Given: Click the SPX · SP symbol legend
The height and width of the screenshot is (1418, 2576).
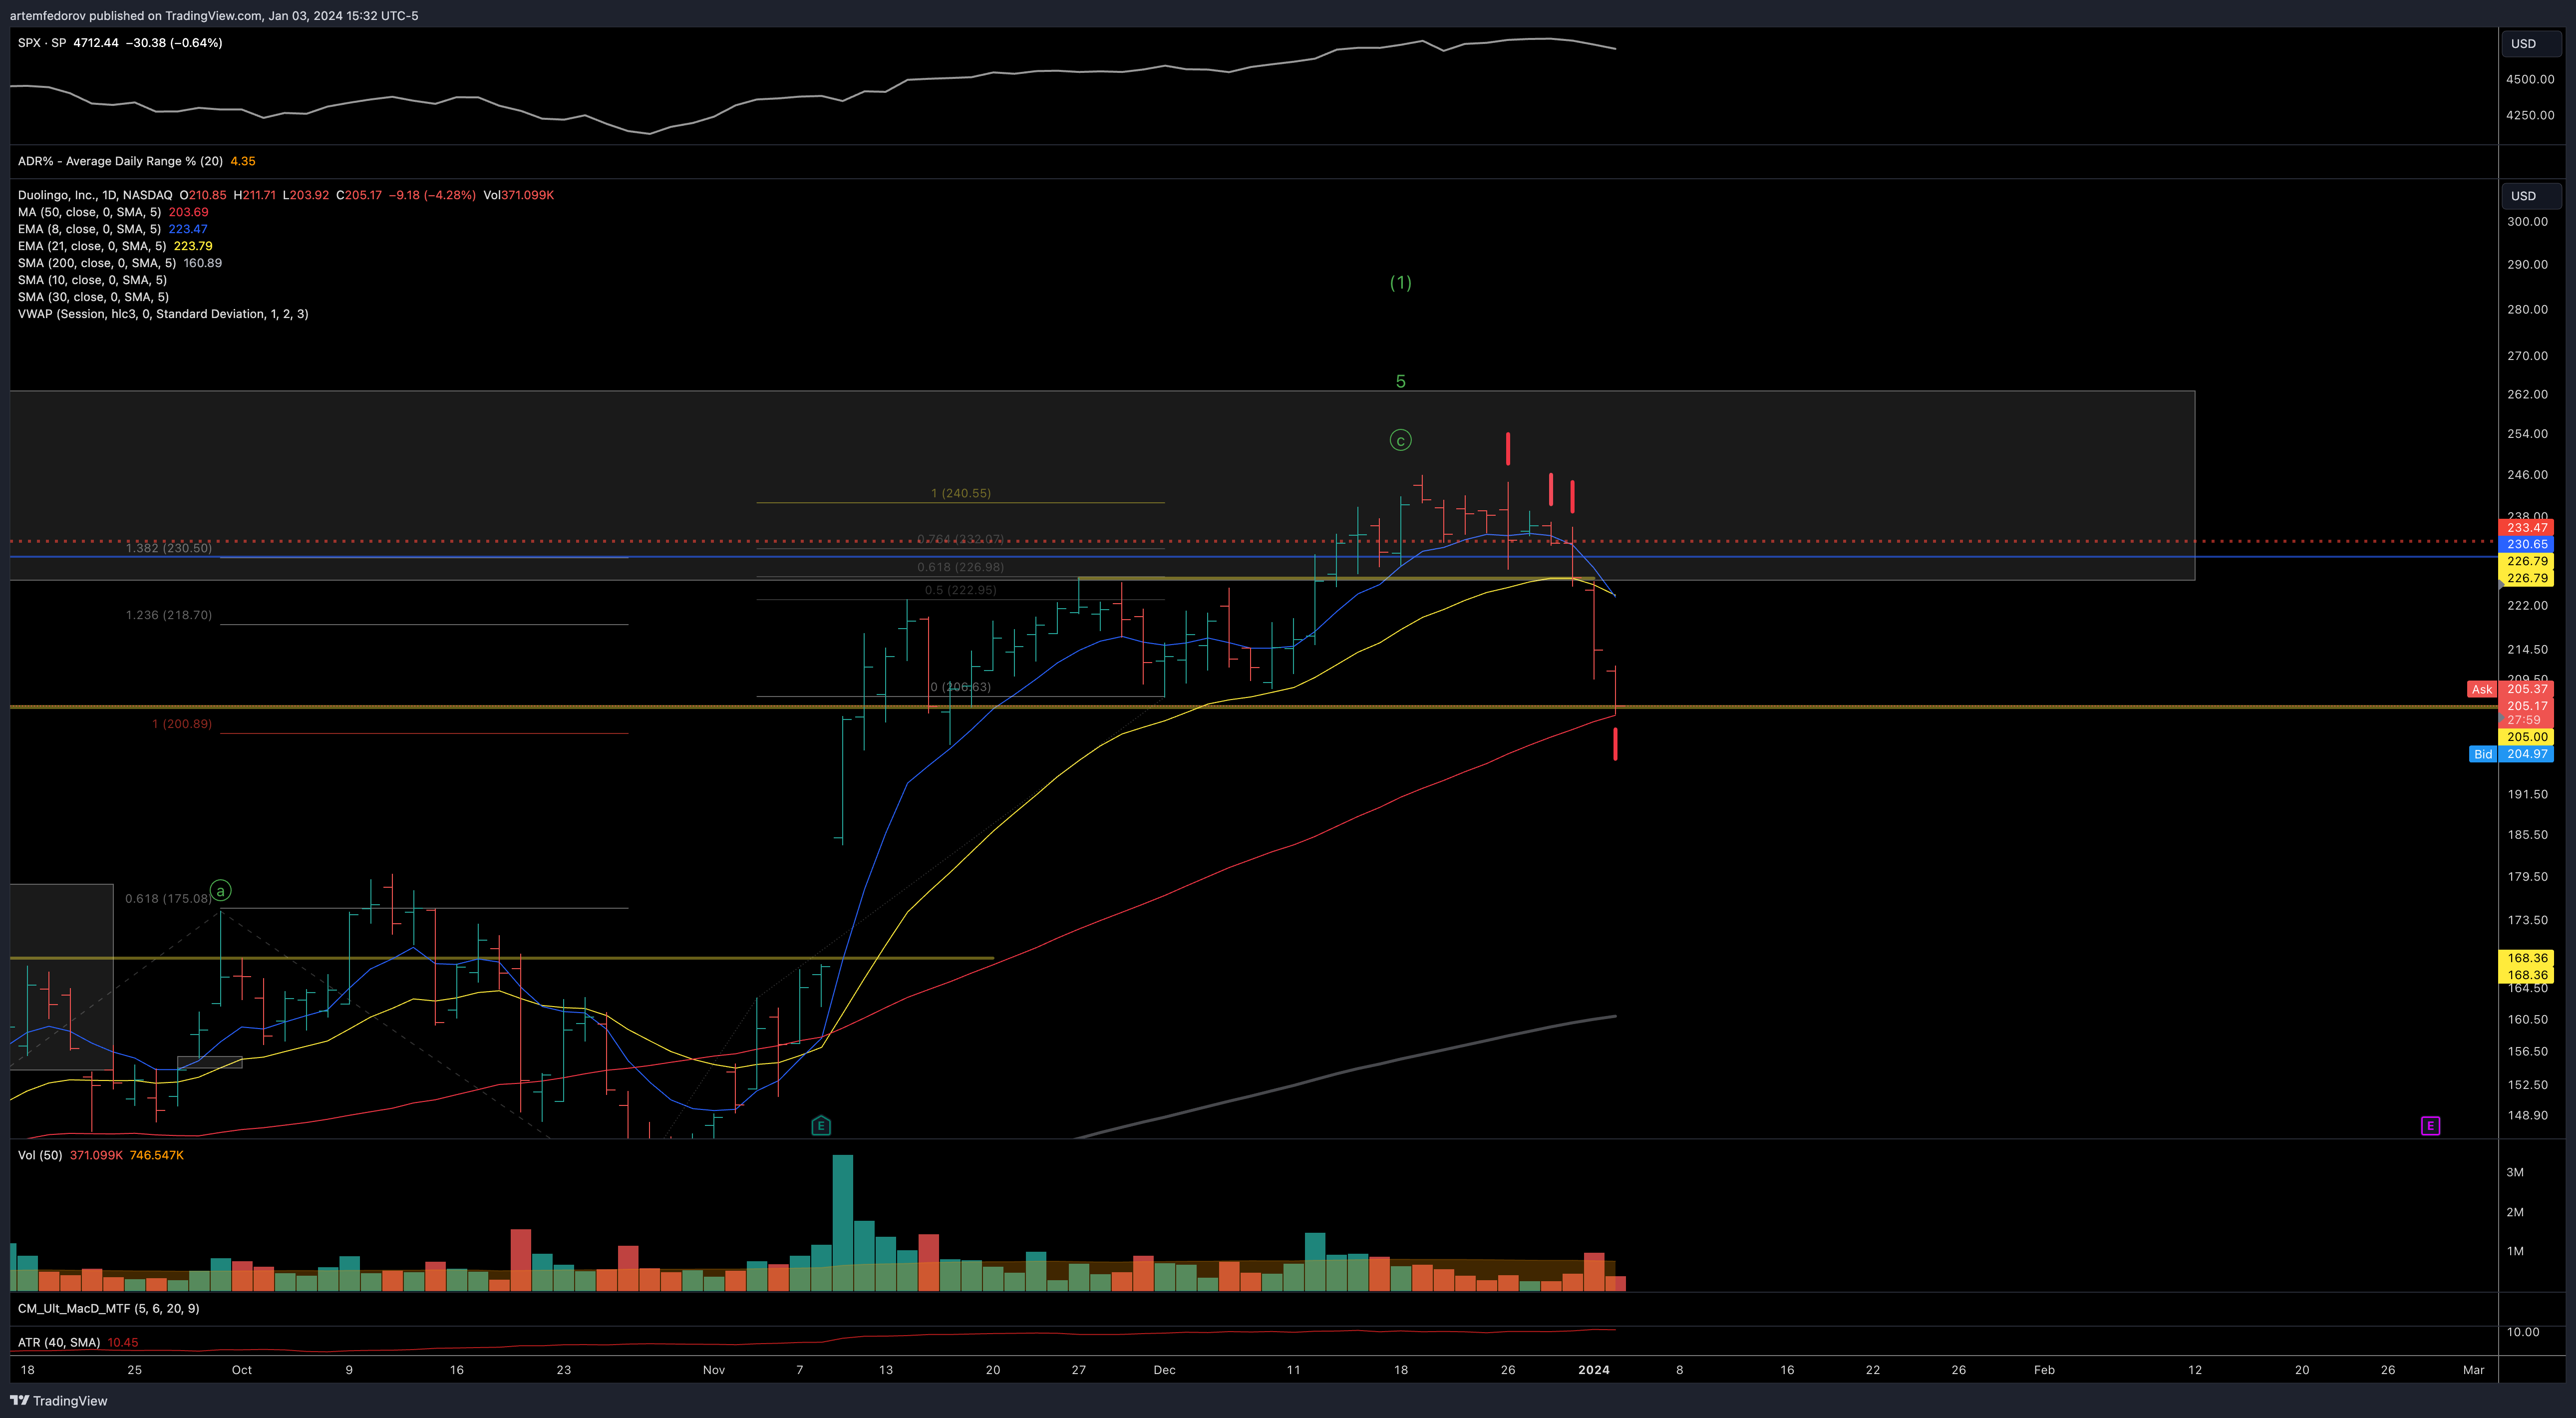Looking at the screenshot, I should (42, 43).
